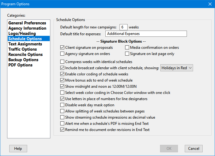Go to Traffic Options category
Screen dimensions: 215x156
point(23,49)
